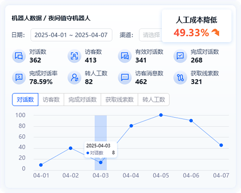The image size is (241, 193).
Task: Switch to the 获取线索数 chart tab
Action: (120, 100)
